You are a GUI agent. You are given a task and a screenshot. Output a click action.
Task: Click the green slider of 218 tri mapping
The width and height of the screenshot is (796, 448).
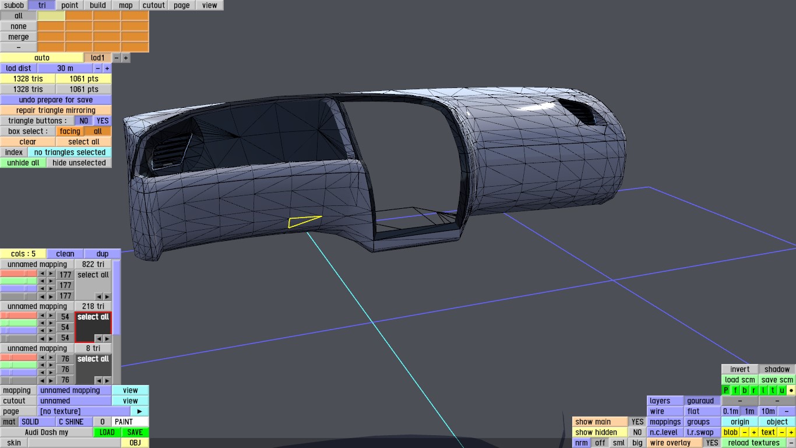pos(19,323)
